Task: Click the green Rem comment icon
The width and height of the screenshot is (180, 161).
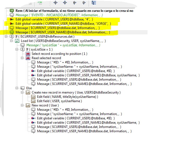Action: tap(12, 11)
